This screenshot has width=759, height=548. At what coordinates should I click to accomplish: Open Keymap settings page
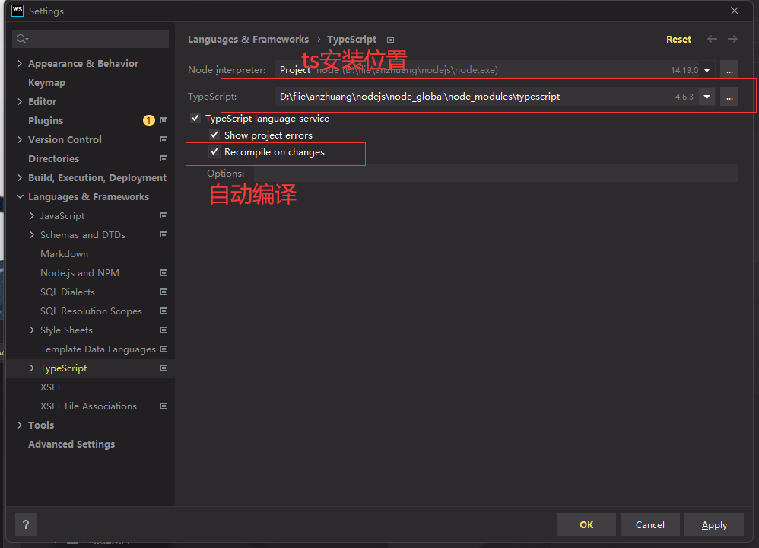click(46, 83)
